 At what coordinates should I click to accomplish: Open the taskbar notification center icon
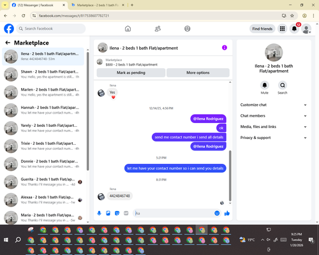click(x=311, y=240)
